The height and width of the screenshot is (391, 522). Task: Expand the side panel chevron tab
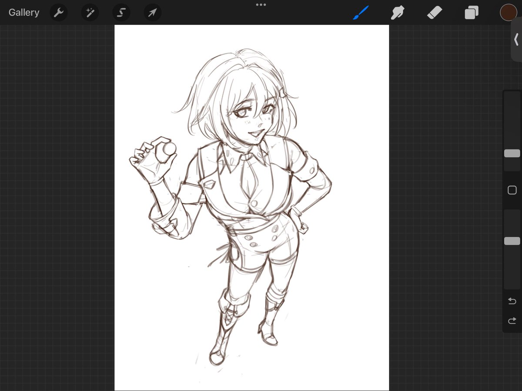(516, 40)
